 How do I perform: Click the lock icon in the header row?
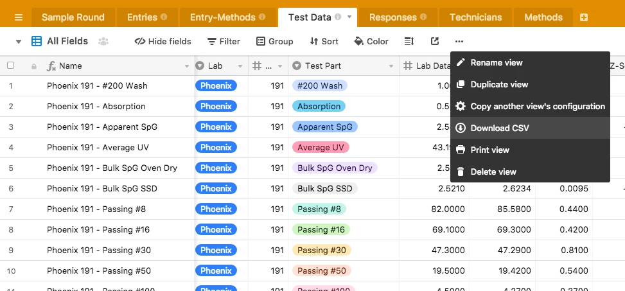click(x=34, y=66)
